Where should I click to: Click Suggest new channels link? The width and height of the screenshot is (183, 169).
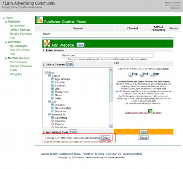136,113
